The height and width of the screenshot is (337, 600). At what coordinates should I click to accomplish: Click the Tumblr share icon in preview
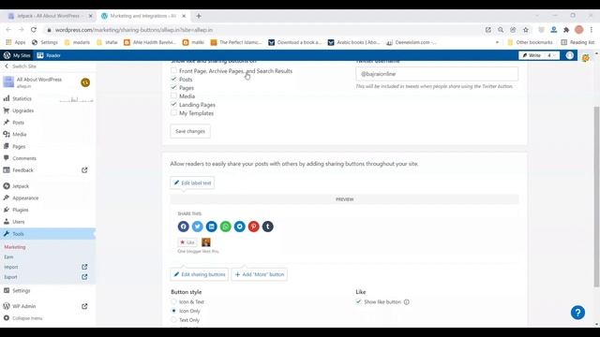(x=268, y=227)
